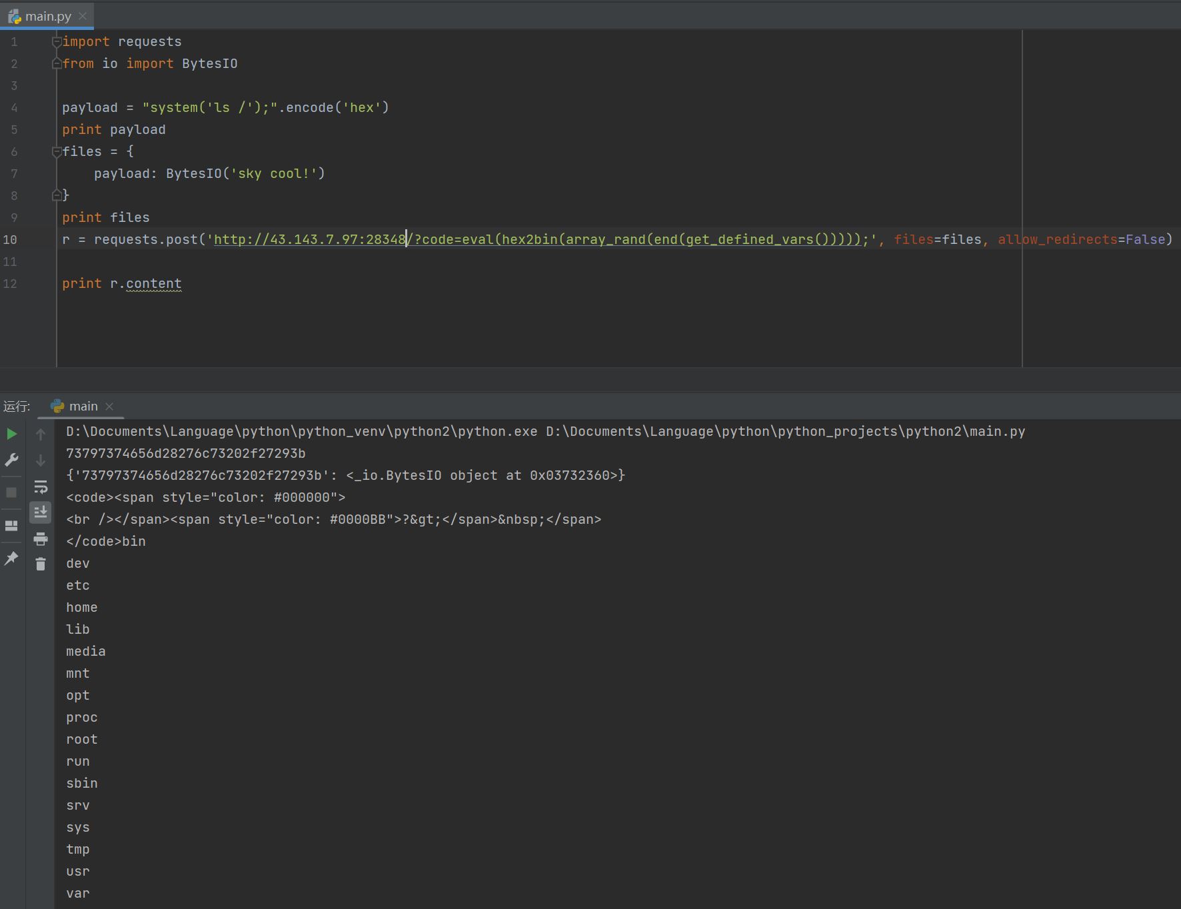The height and width of the screenshot is (909, 1181).
Task: Click 'home' in console output
Action: 82,607
